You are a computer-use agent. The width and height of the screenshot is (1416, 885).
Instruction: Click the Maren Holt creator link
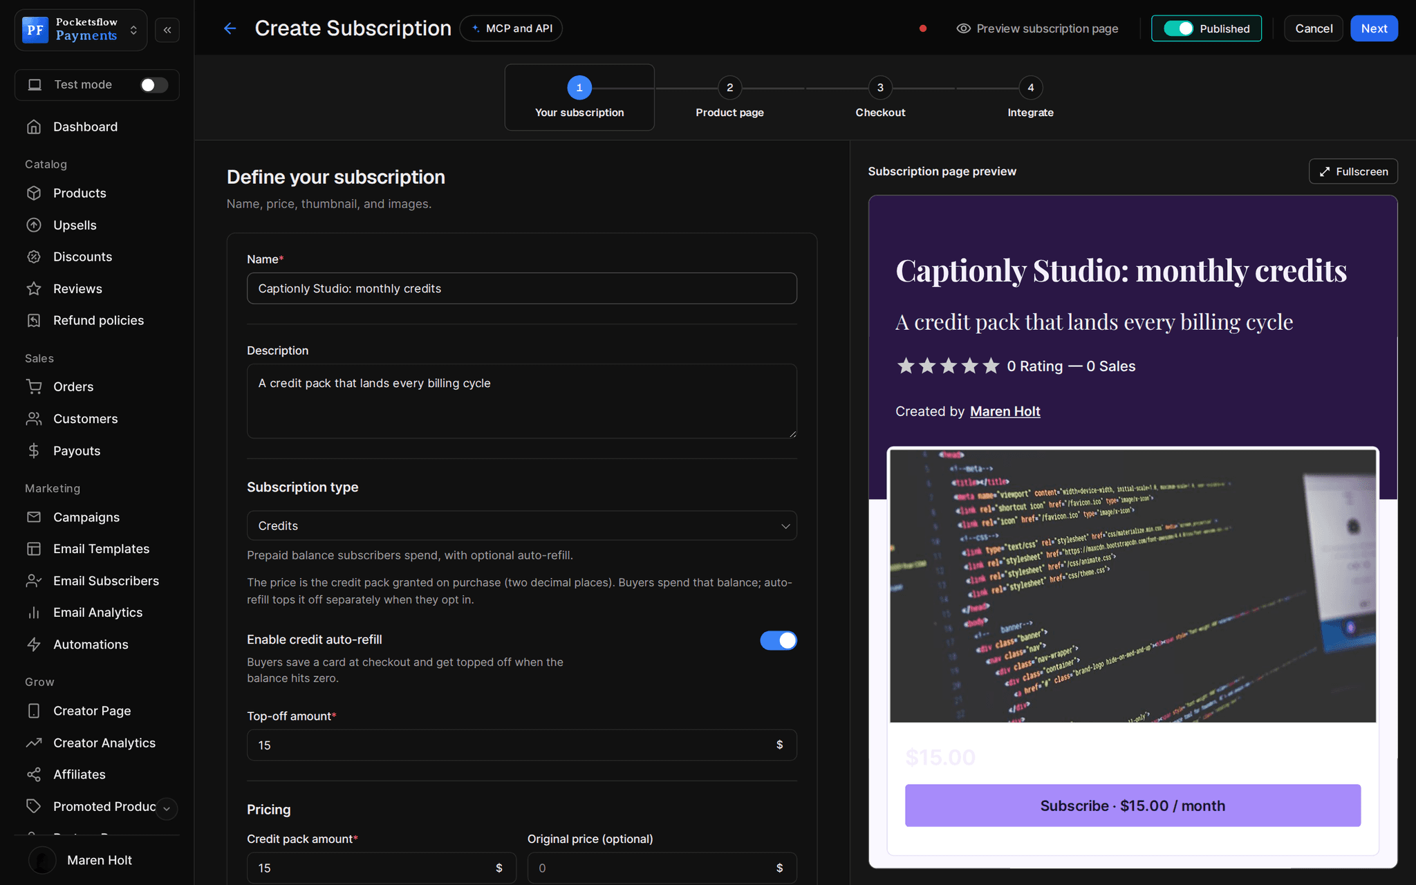tap(1005, 411)
